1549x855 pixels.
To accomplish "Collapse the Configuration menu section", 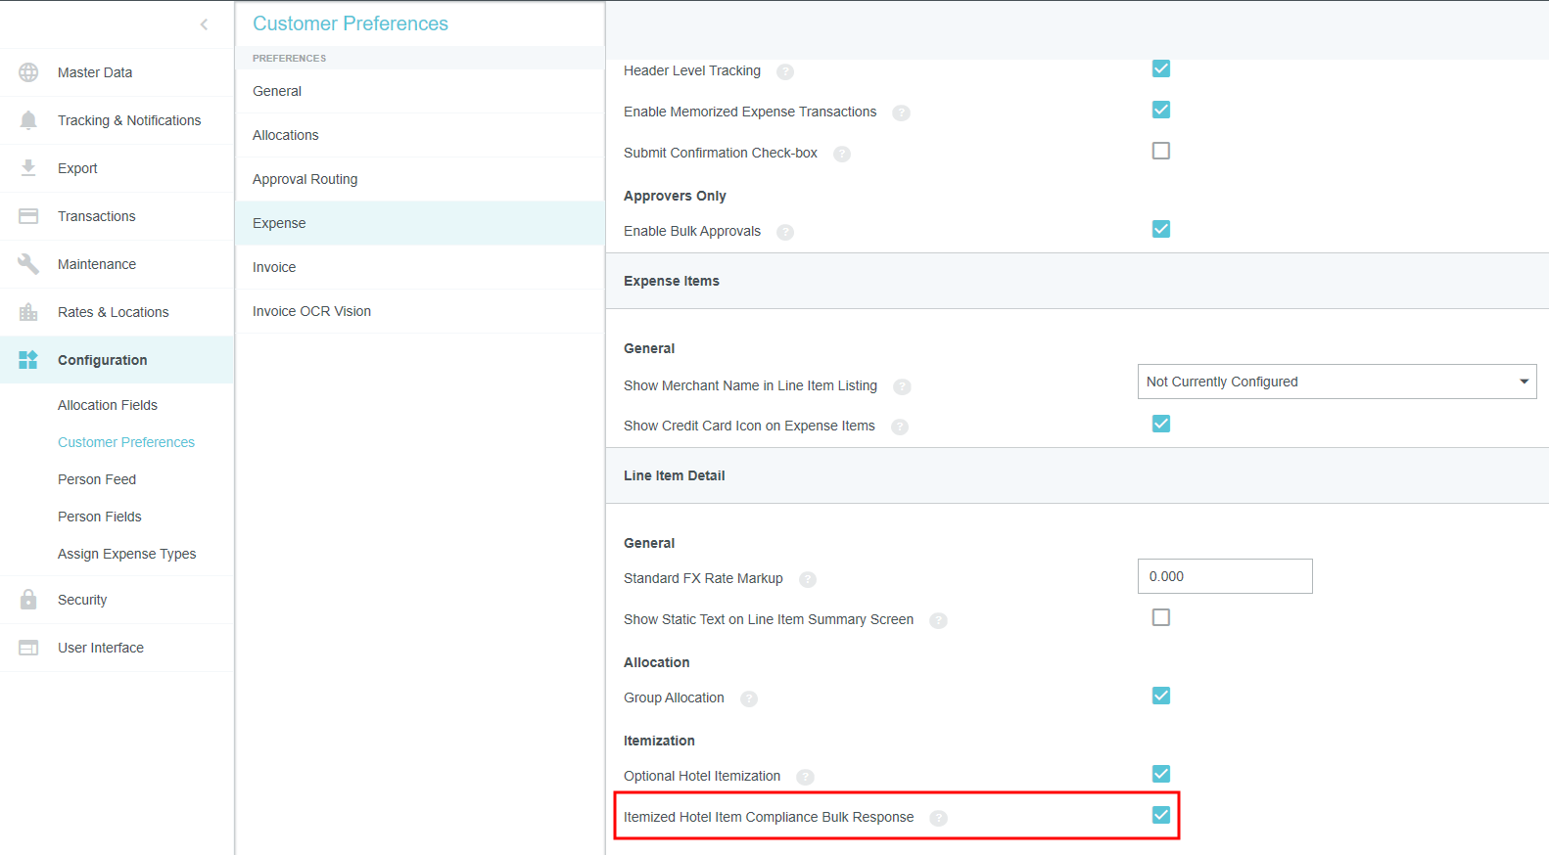I will pyautogui.click(x=102, y=360).
